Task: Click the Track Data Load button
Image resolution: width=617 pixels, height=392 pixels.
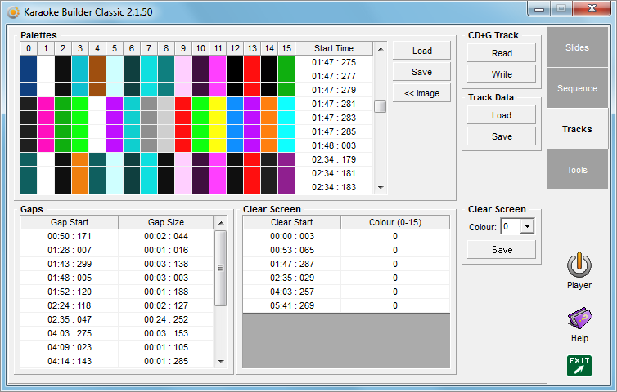Action: tap(502, 115)
